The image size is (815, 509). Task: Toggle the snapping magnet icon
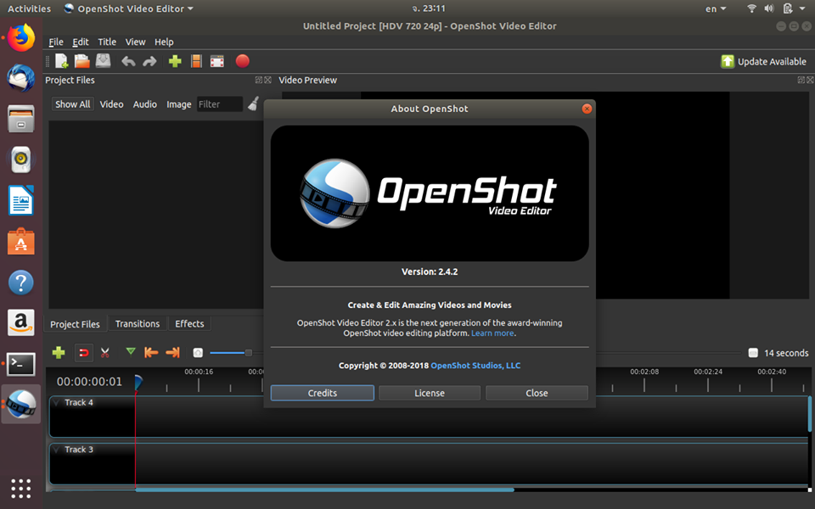83,353
